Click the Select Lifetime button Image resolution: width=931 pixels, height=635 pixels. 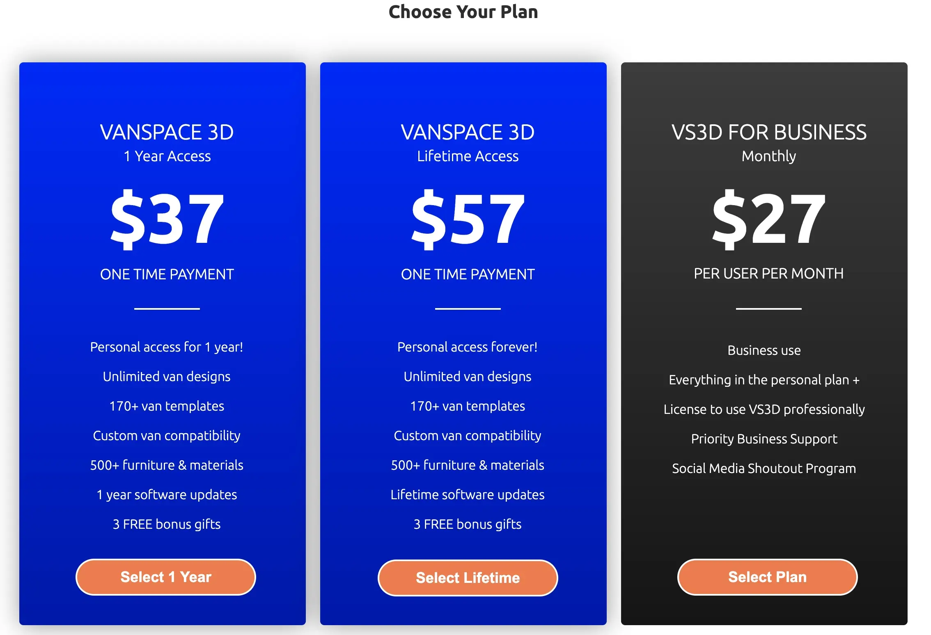[467, 578]
